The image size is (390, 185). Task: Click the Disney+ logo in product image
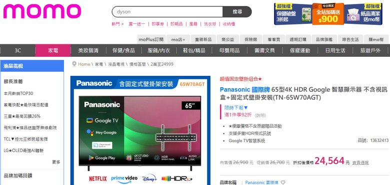[x=149, y=179]
